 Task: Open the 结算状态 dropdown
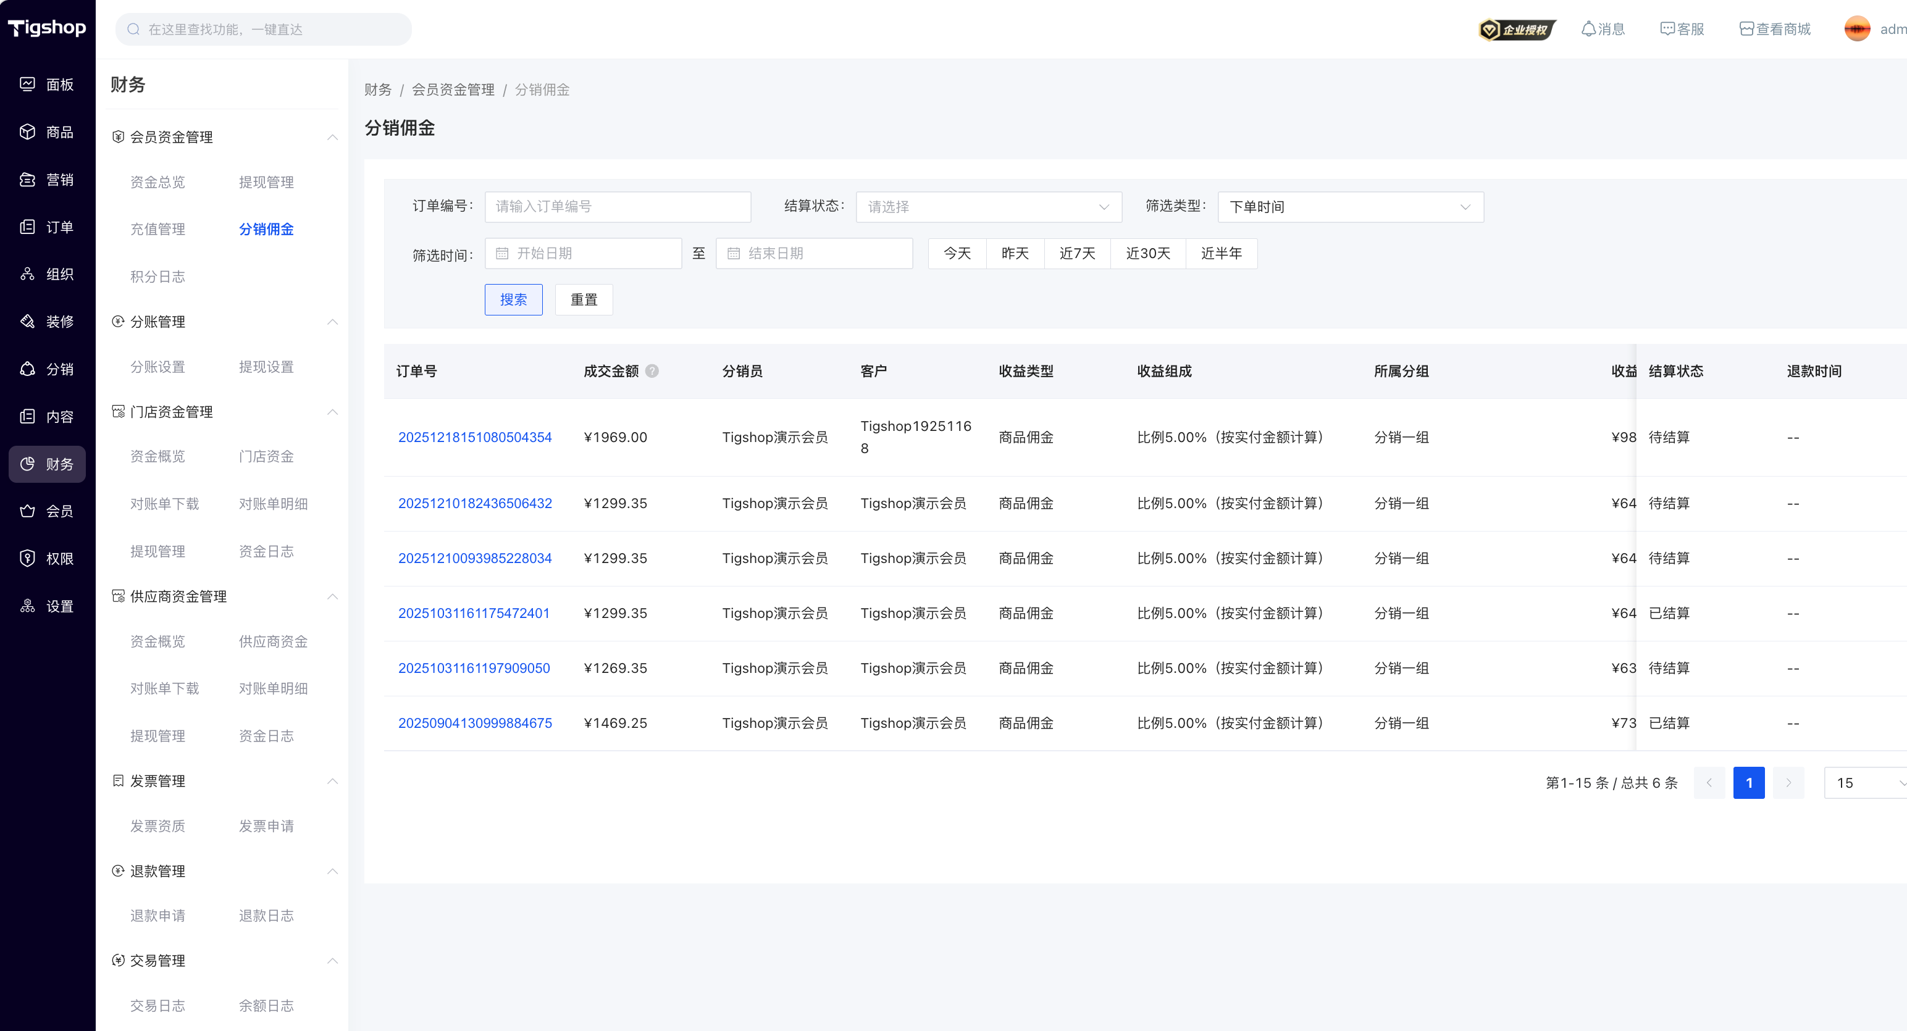(988, 206)
